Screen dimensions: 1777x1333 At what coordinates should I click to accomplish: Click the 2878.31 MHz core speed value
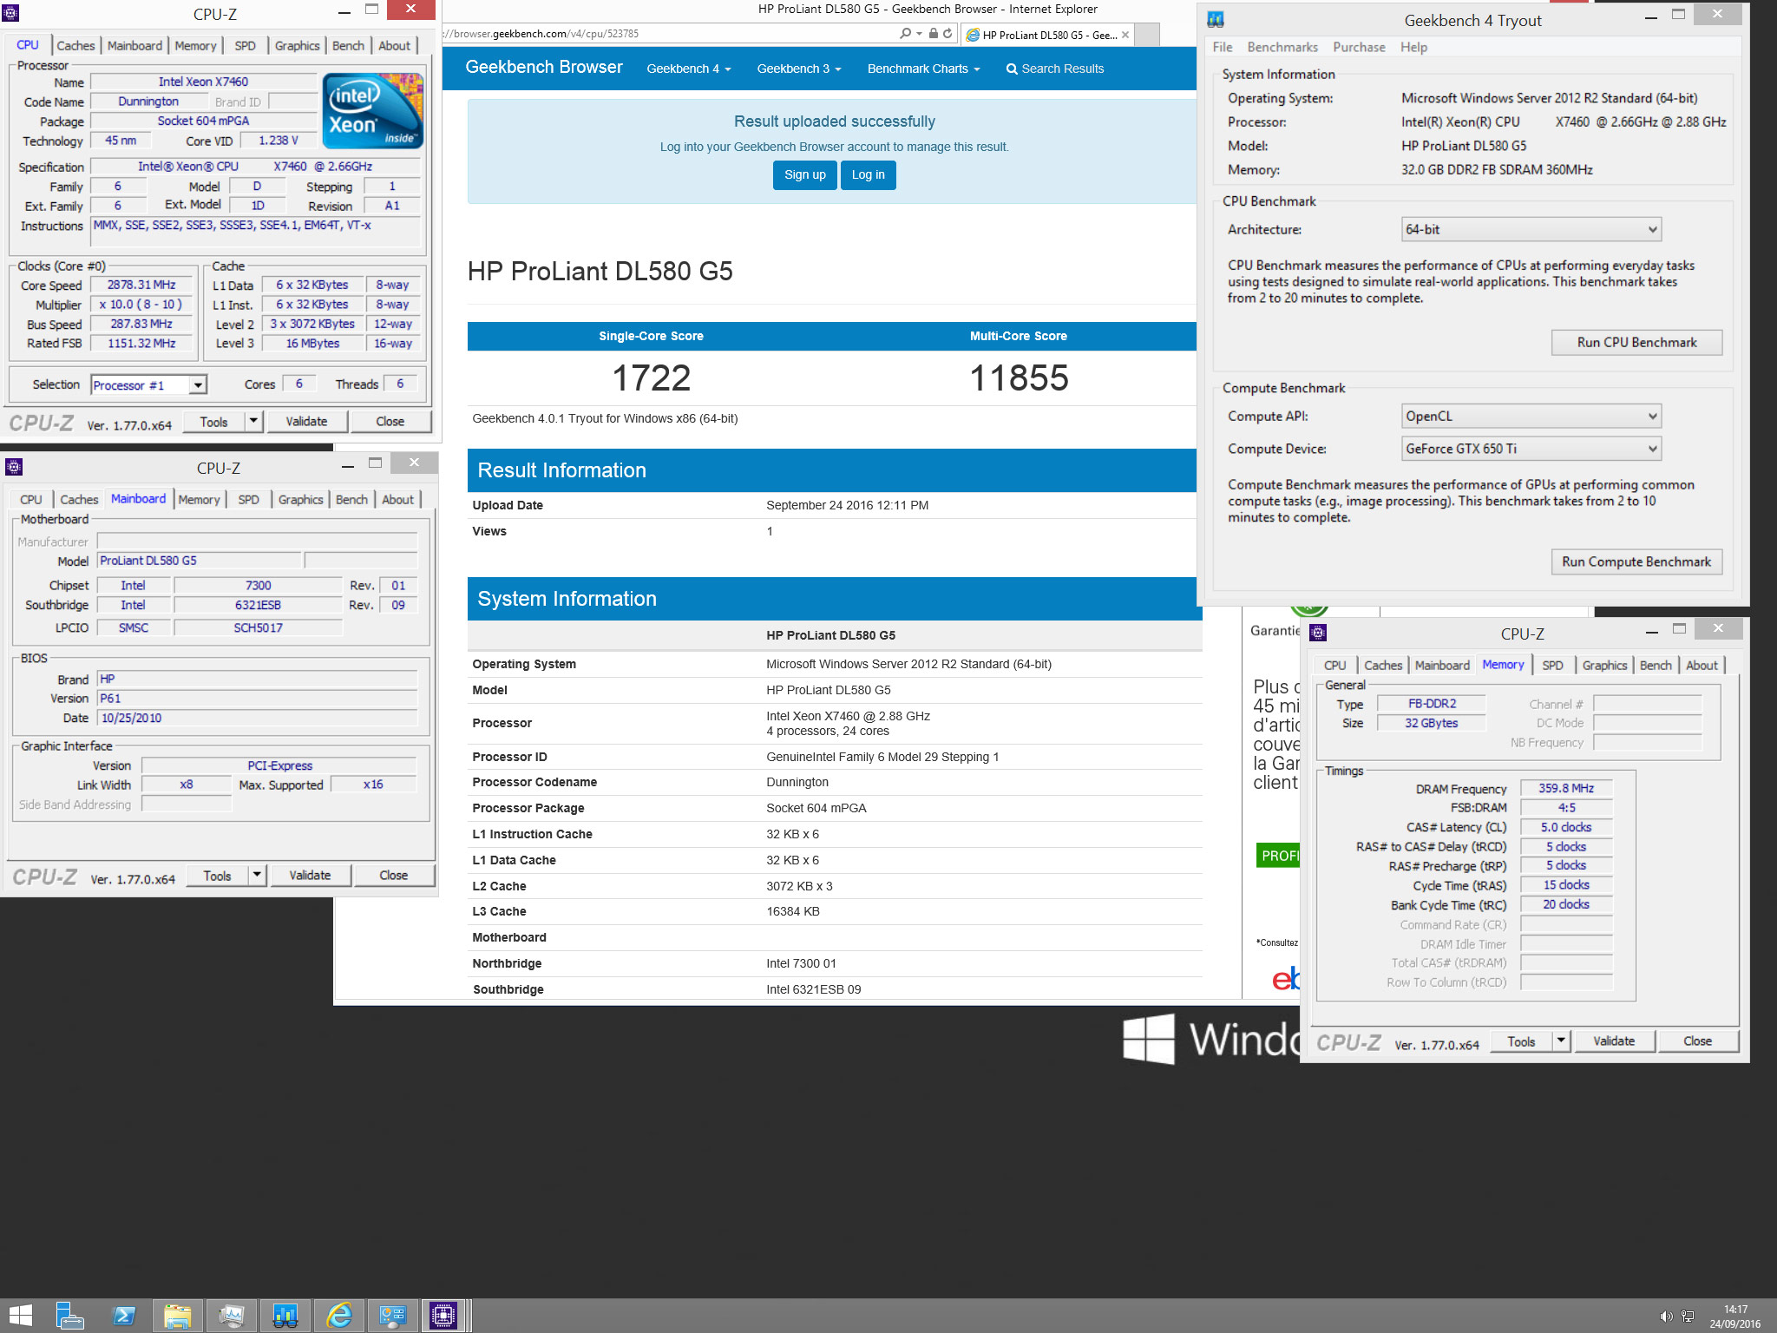coord(141,286)
